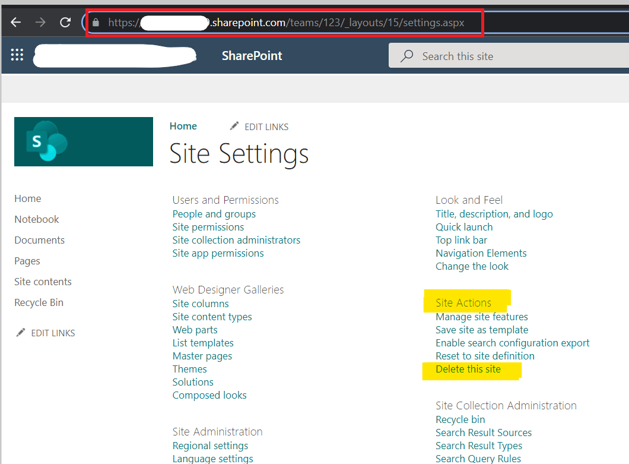Open People and groups settings
The width and height of the screenshot is (629, 464).
214,214
